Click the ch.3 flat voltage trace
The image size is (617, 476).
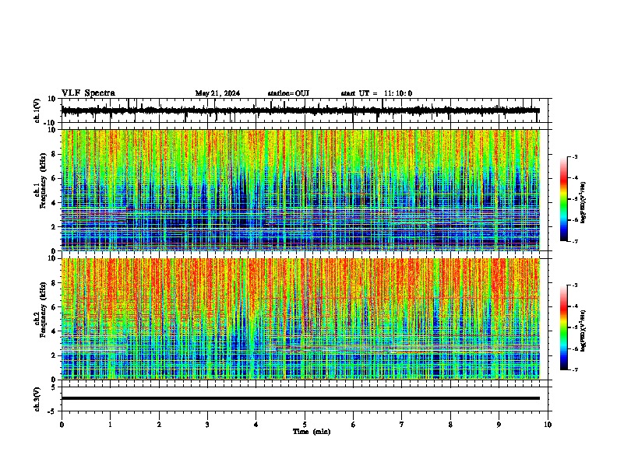point(301,398)
